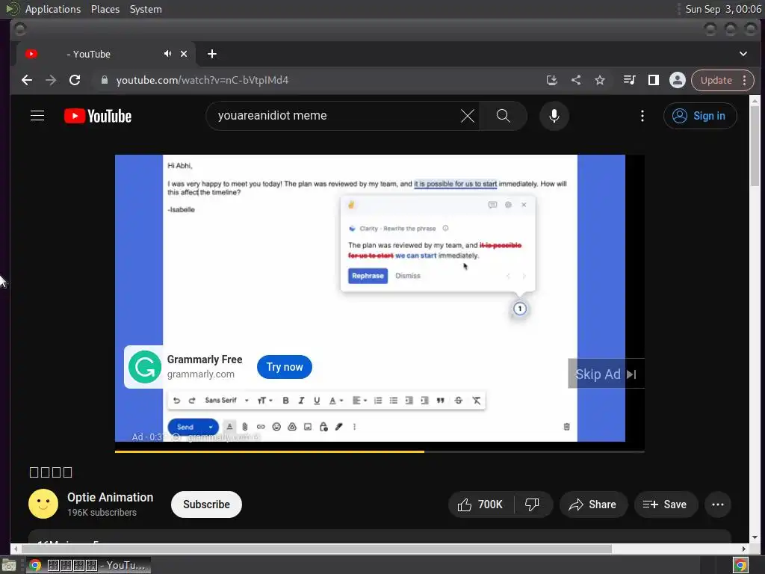Sign in to YouTube
The width and height of the screenshot is (765, 574).
pyautogui.click(x=699, y=116)
